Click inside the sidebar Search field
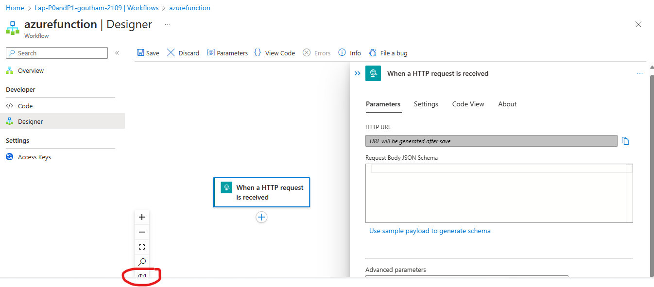 (56, 52)
